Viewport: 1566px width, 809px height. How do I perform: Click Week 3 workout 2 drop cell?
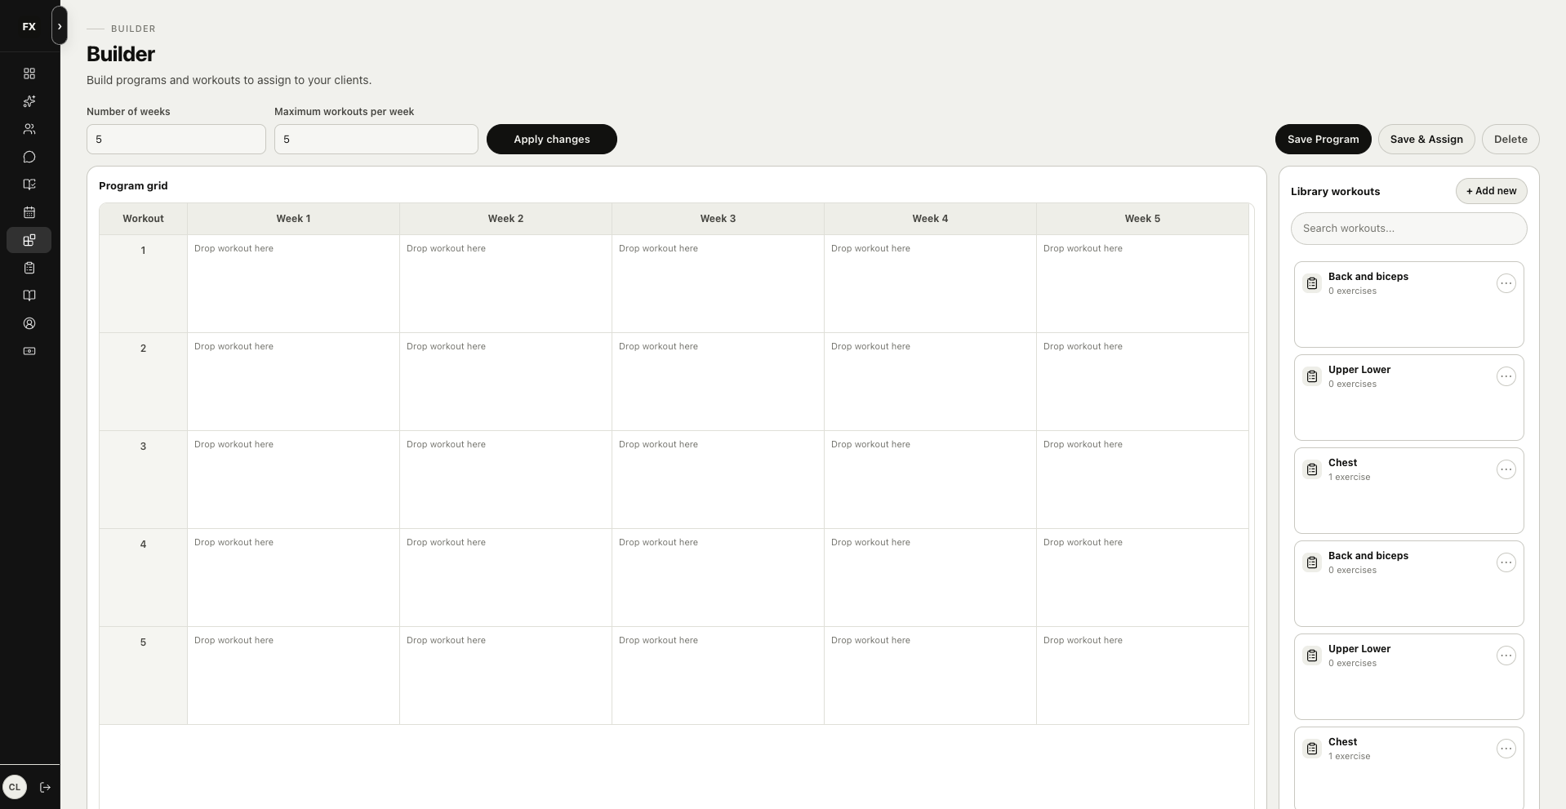718,381
